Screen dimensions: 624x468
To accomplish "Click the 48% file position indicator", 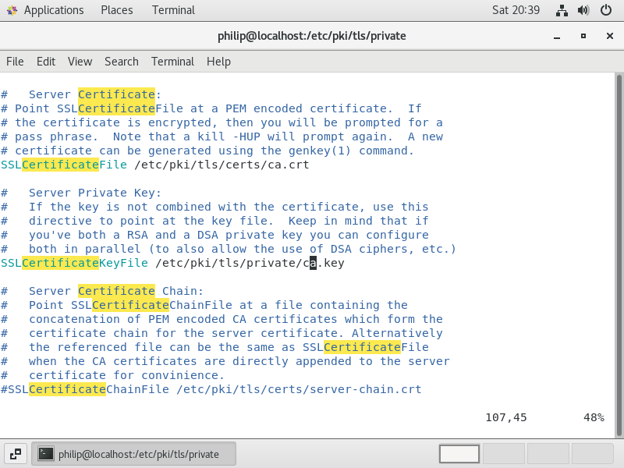I will coord(594,417).
